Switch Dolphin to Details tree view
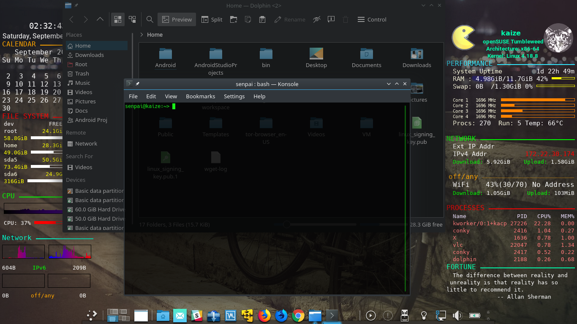This screenshot has width=577, height=324. coord(132,19)
